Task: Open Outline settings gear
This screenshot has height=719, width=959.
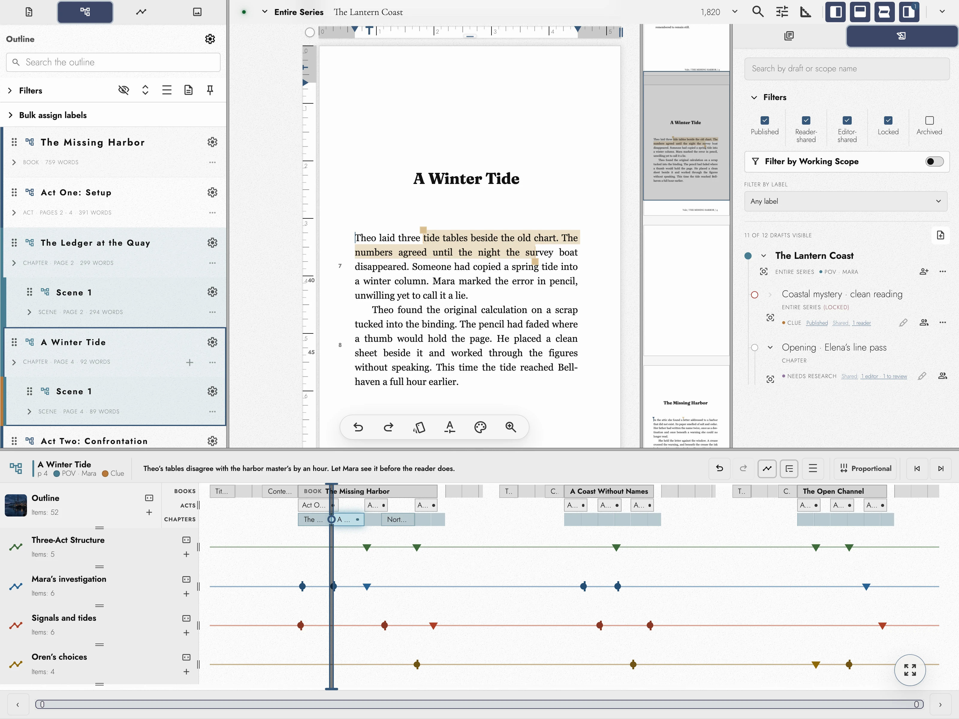Action: 210,39
